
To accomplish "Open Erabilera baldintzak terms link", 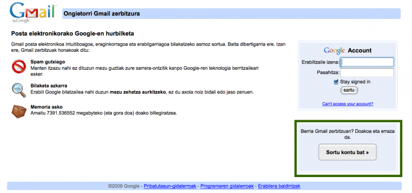I will coord(279,186).
